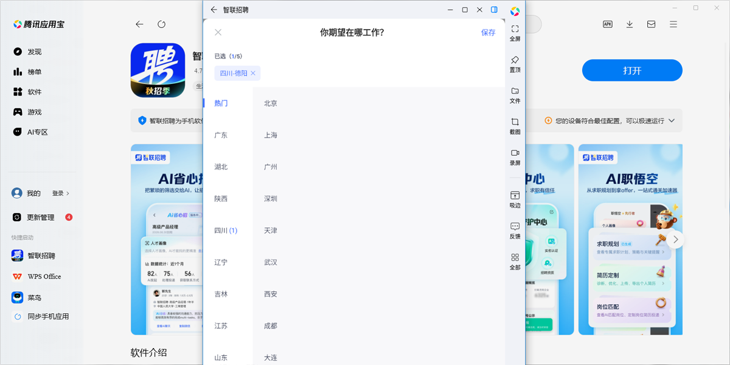Go back using the 智联招聘 window arrow
This screenshot has width=730, height=365.
[x=214, y=10]
